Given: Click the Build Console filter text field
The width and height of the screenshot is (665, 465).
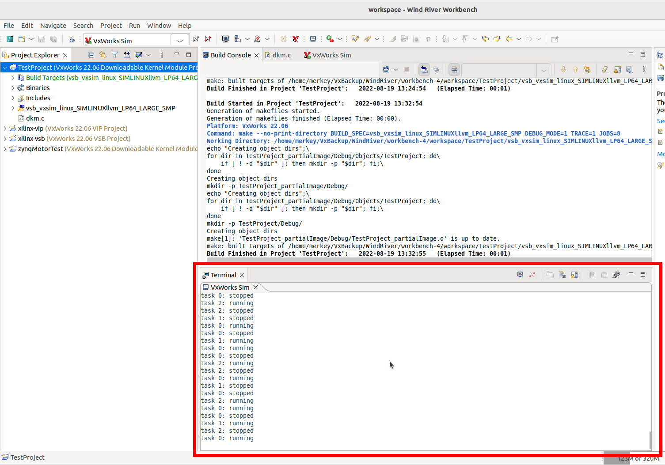Looking at the screenshot, I should coord(499,70).
